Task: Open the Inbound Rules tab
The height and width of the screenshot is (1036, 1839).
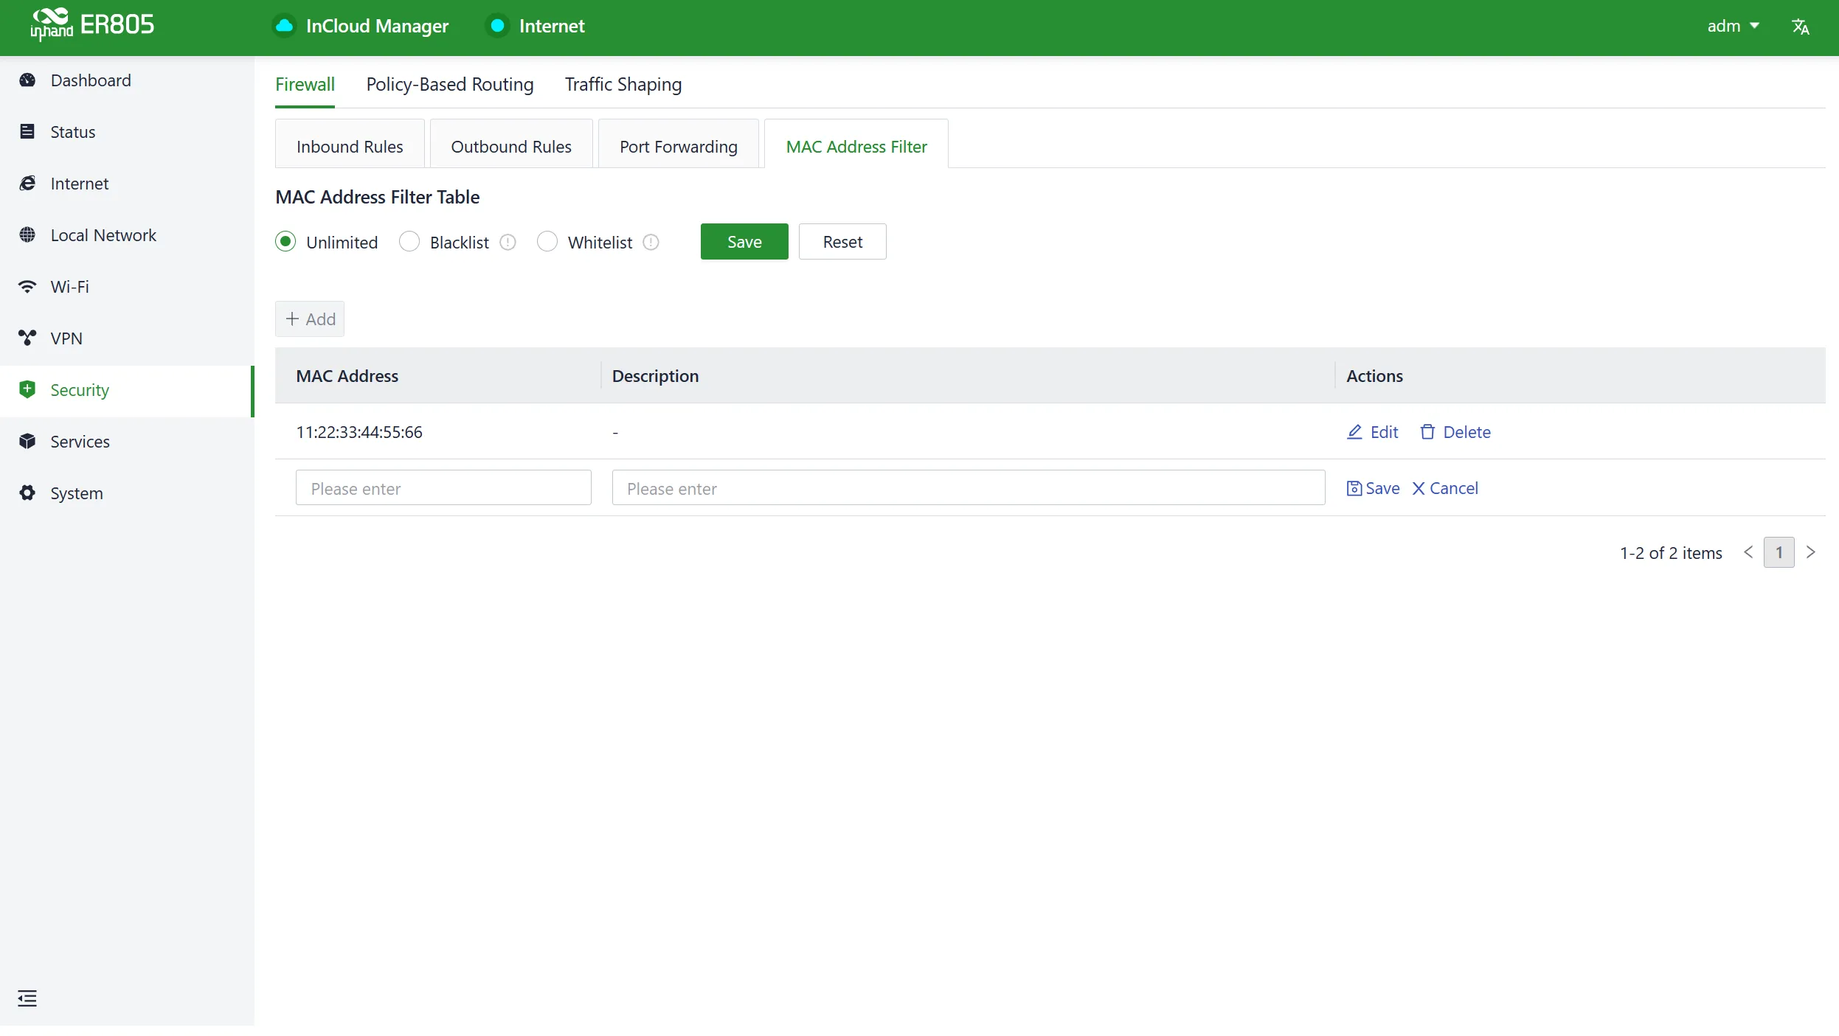Action: pos(350,145)
